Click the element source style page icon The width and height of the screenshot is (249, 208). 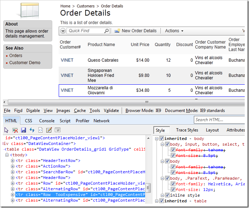[41, 130]
